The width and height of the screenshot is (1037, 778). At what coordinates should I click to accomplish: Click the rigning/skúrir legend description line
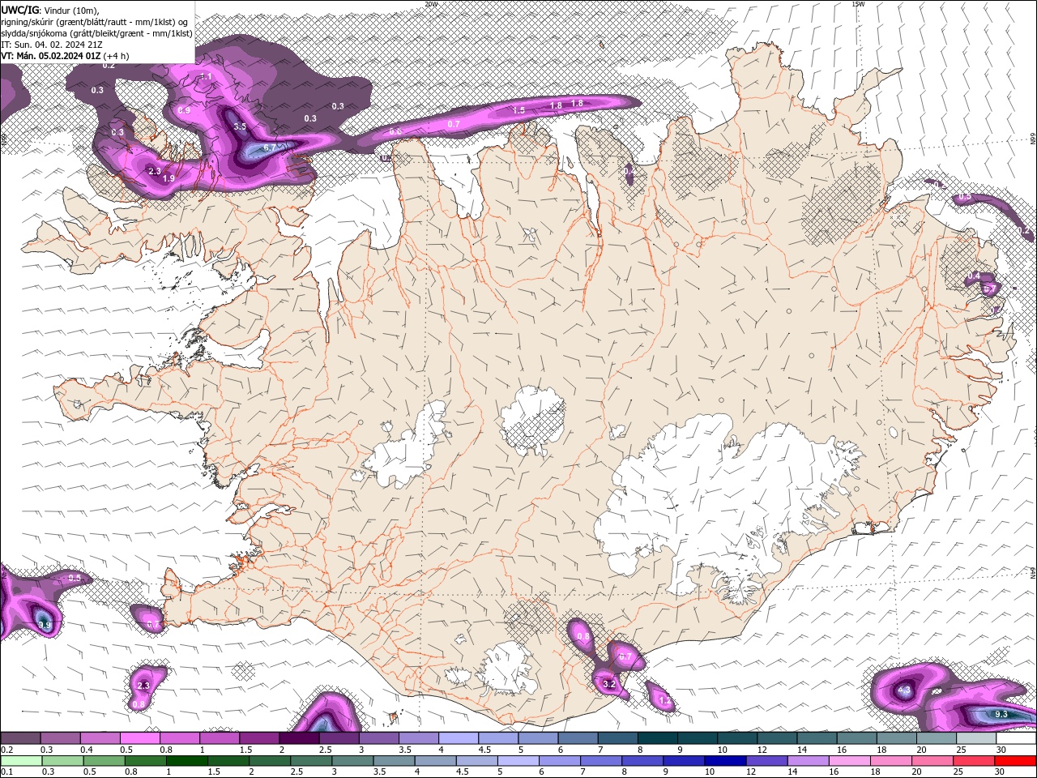pyautogui.click(x=95, y=22)
